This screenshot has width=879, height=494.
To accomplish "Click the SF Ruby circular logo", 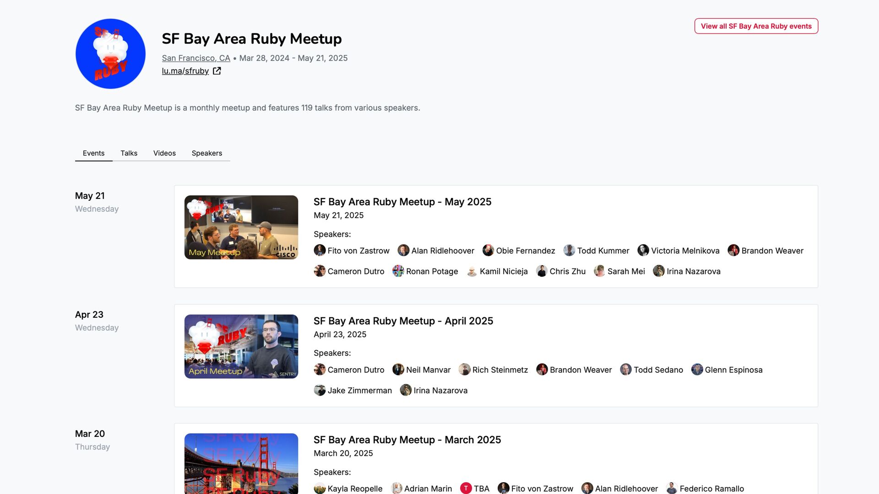I will pyautogui.click(x=110, y=54).
